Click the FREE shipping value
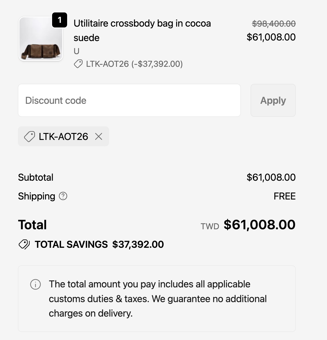 pos(284,196)
